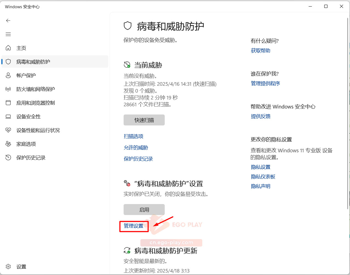
Task: Go to 防火墙和网络保护
Action: [55, 89]
